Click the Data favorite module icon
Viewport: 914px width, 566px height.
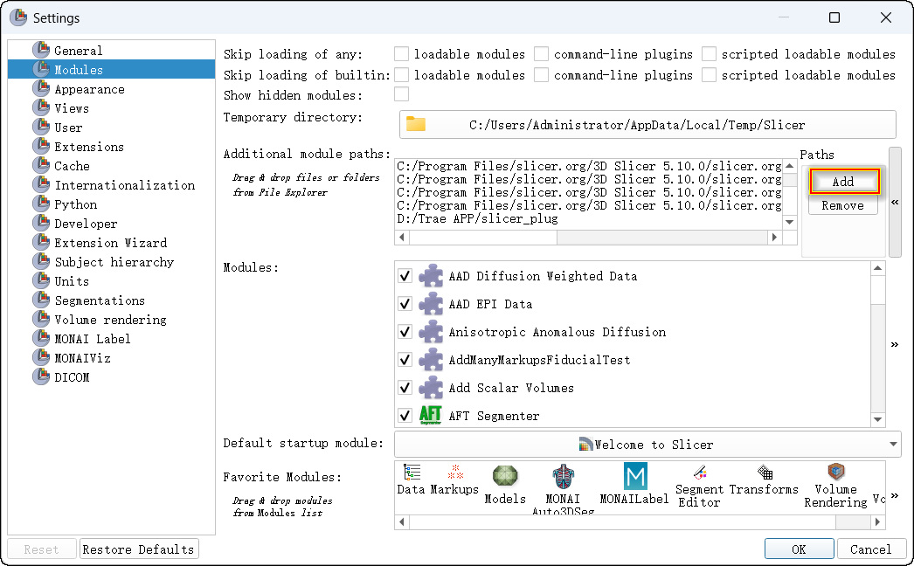[x=411, y=473]
